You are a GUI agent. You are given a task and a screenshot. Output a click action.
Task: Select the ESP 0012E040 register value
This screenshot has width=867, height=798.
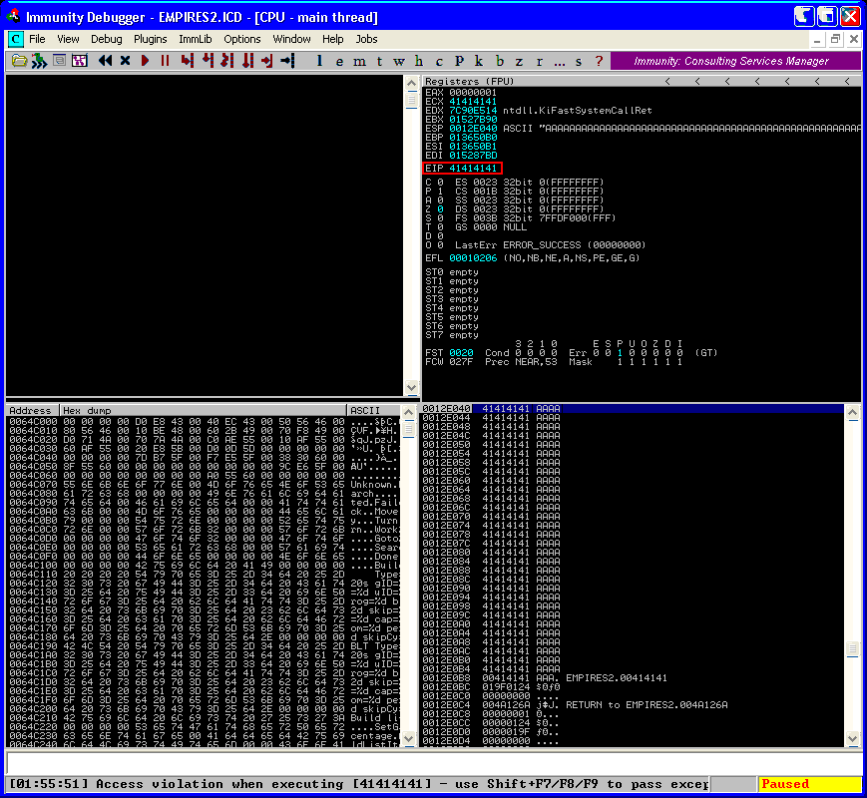(473, 129)
